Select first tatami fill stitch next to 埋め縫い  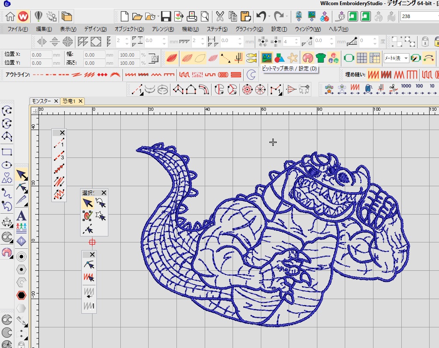click(x=373, y=75)
